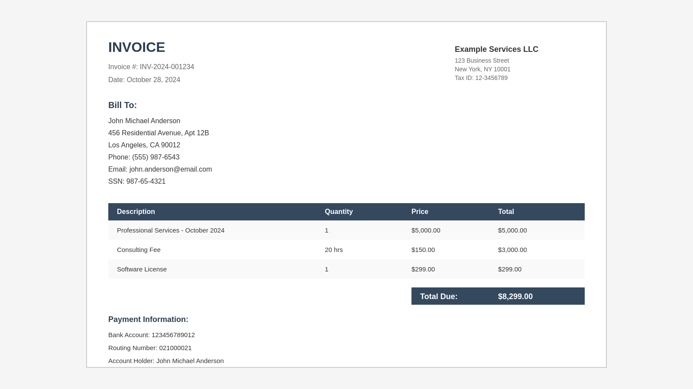Click the phone number line
The image size is (693, 389).
point(144,157)
